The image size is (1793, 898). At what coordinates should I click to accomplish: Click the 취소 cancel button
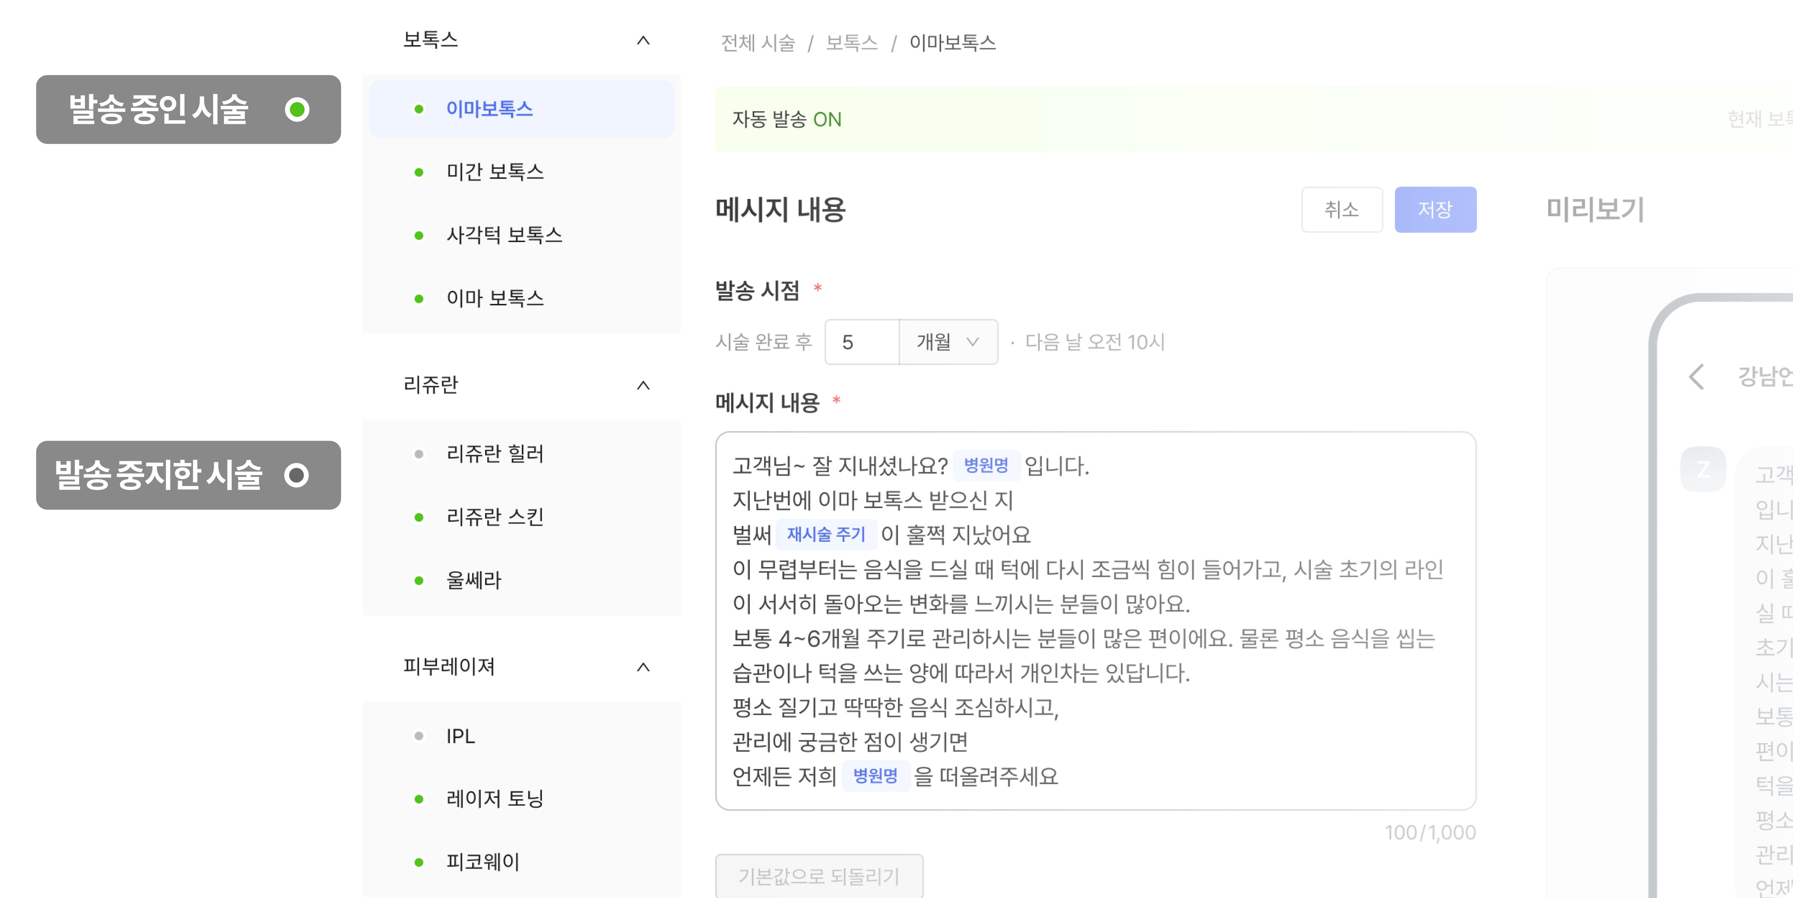pos(1341,209)
